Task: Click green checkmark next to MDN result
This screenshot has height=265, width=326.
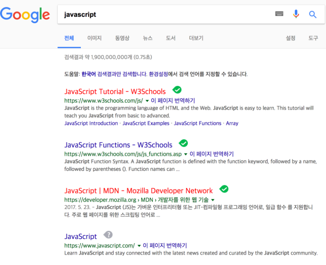Action: (224, 189)
